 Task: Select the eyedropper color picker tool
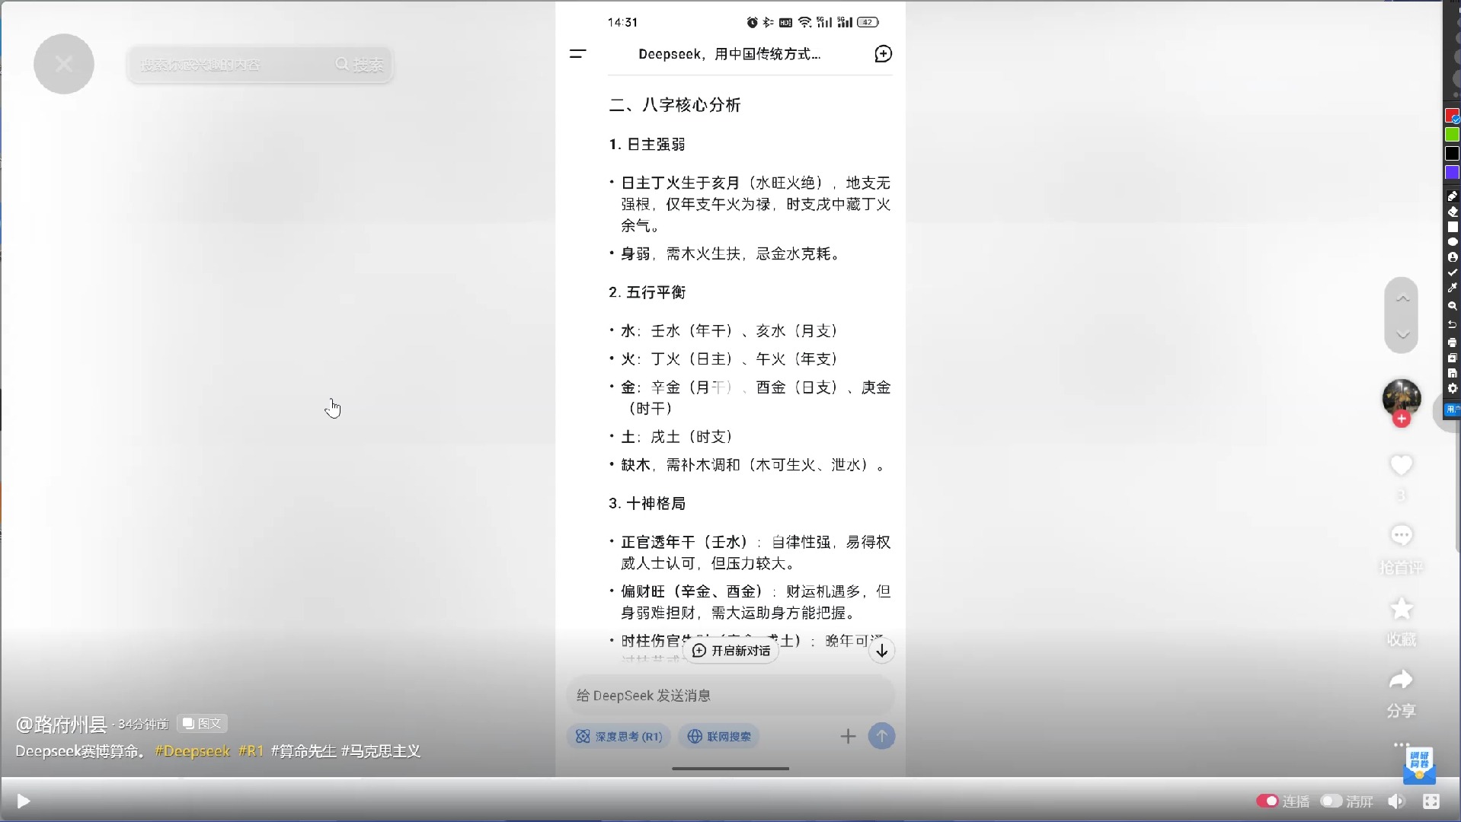(x=1452, y=288)
